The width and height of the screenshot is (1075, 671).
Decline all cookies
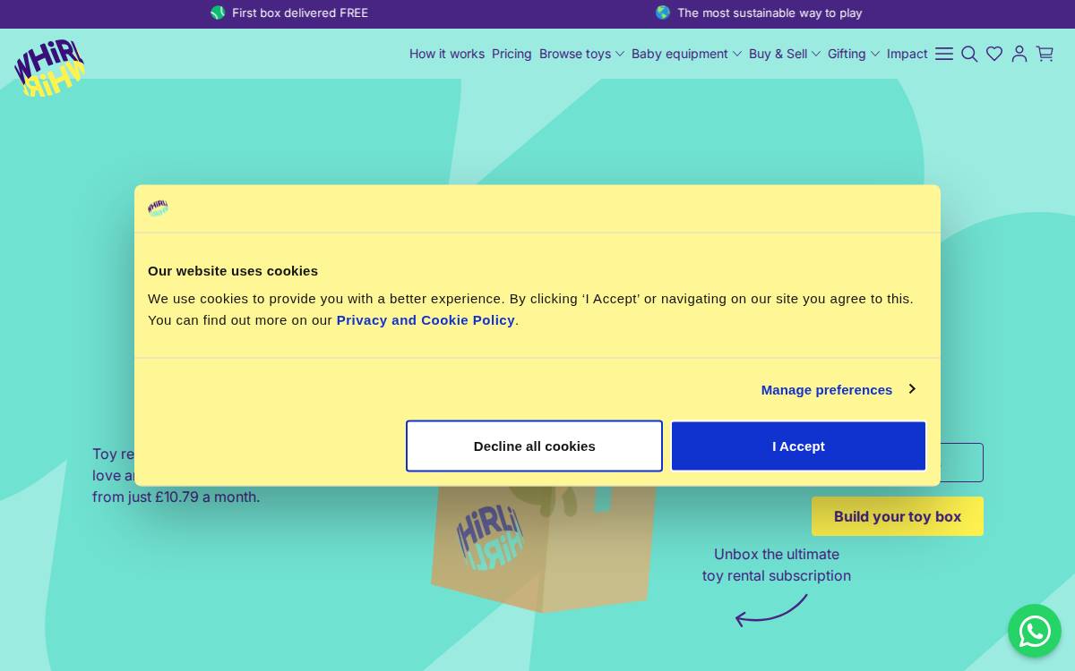point(534,446)
